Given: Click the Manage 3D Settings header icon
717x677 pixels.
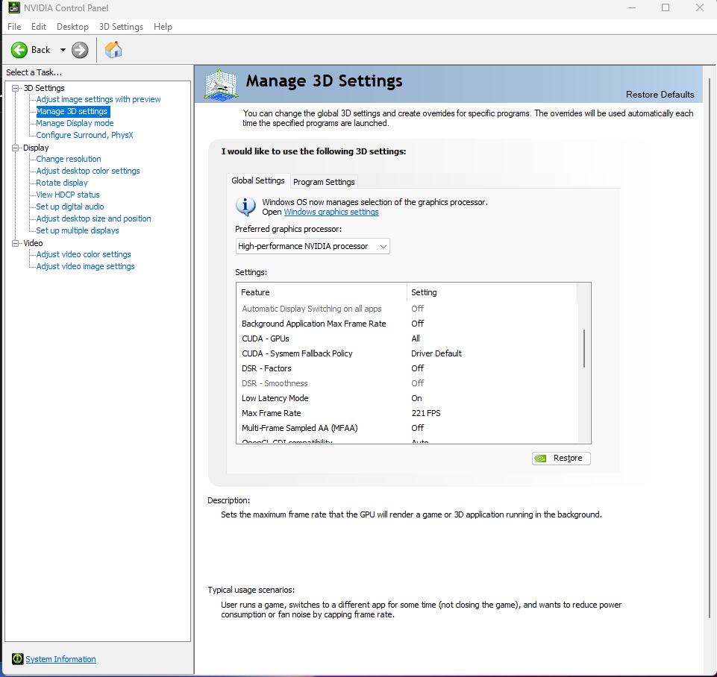Looking at the screenshot, I should click(222, 84).
